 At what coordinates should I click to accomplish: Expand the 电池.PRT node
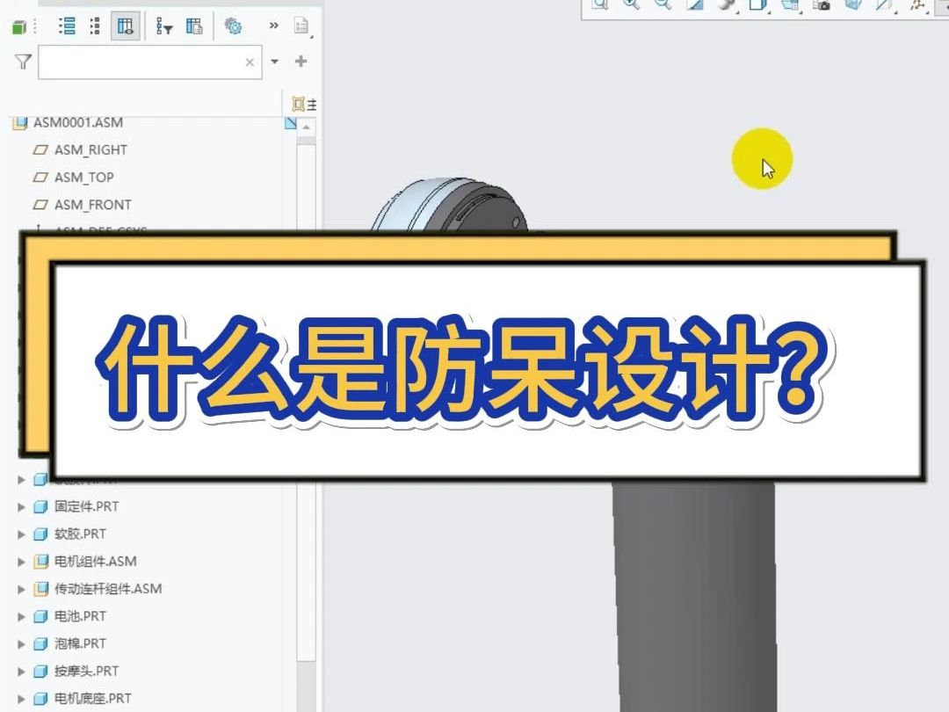pyautogui.click(x=21, y=616)
